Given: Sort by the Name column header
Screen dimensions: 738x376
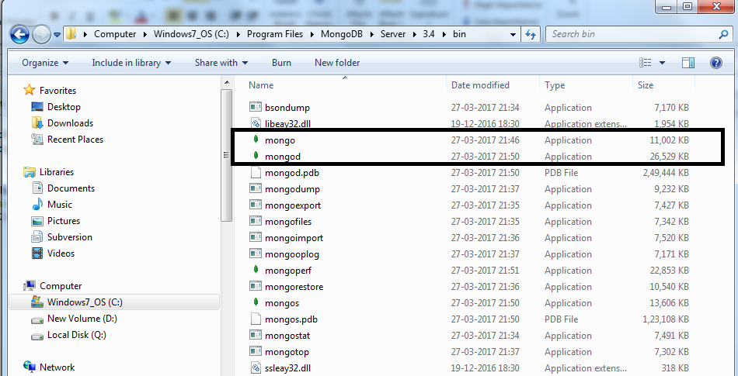Looking at the screenshot, I should pyautogui.click(x=261, y=85).
